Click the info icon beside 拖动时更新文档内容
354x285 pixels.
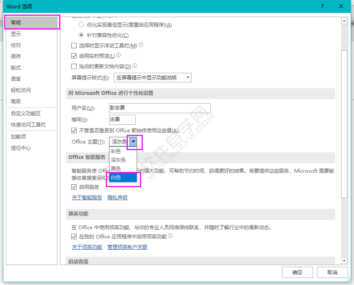(x=135, y=65)
